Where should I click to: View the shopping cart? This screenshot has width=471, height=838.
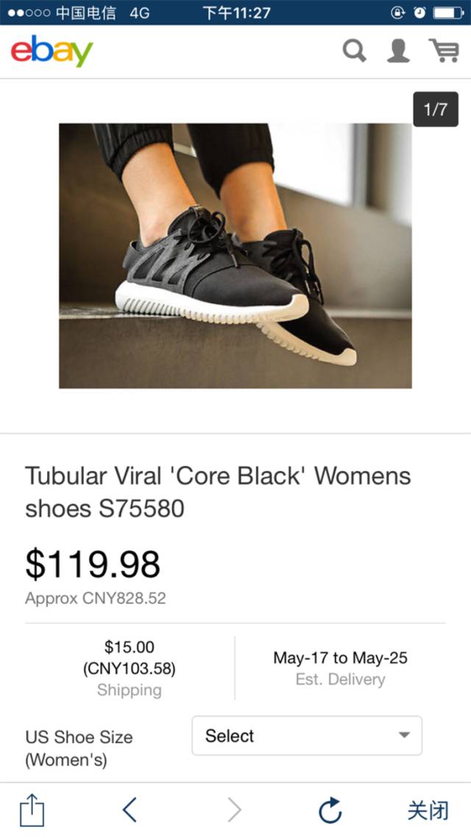[444, 51]
